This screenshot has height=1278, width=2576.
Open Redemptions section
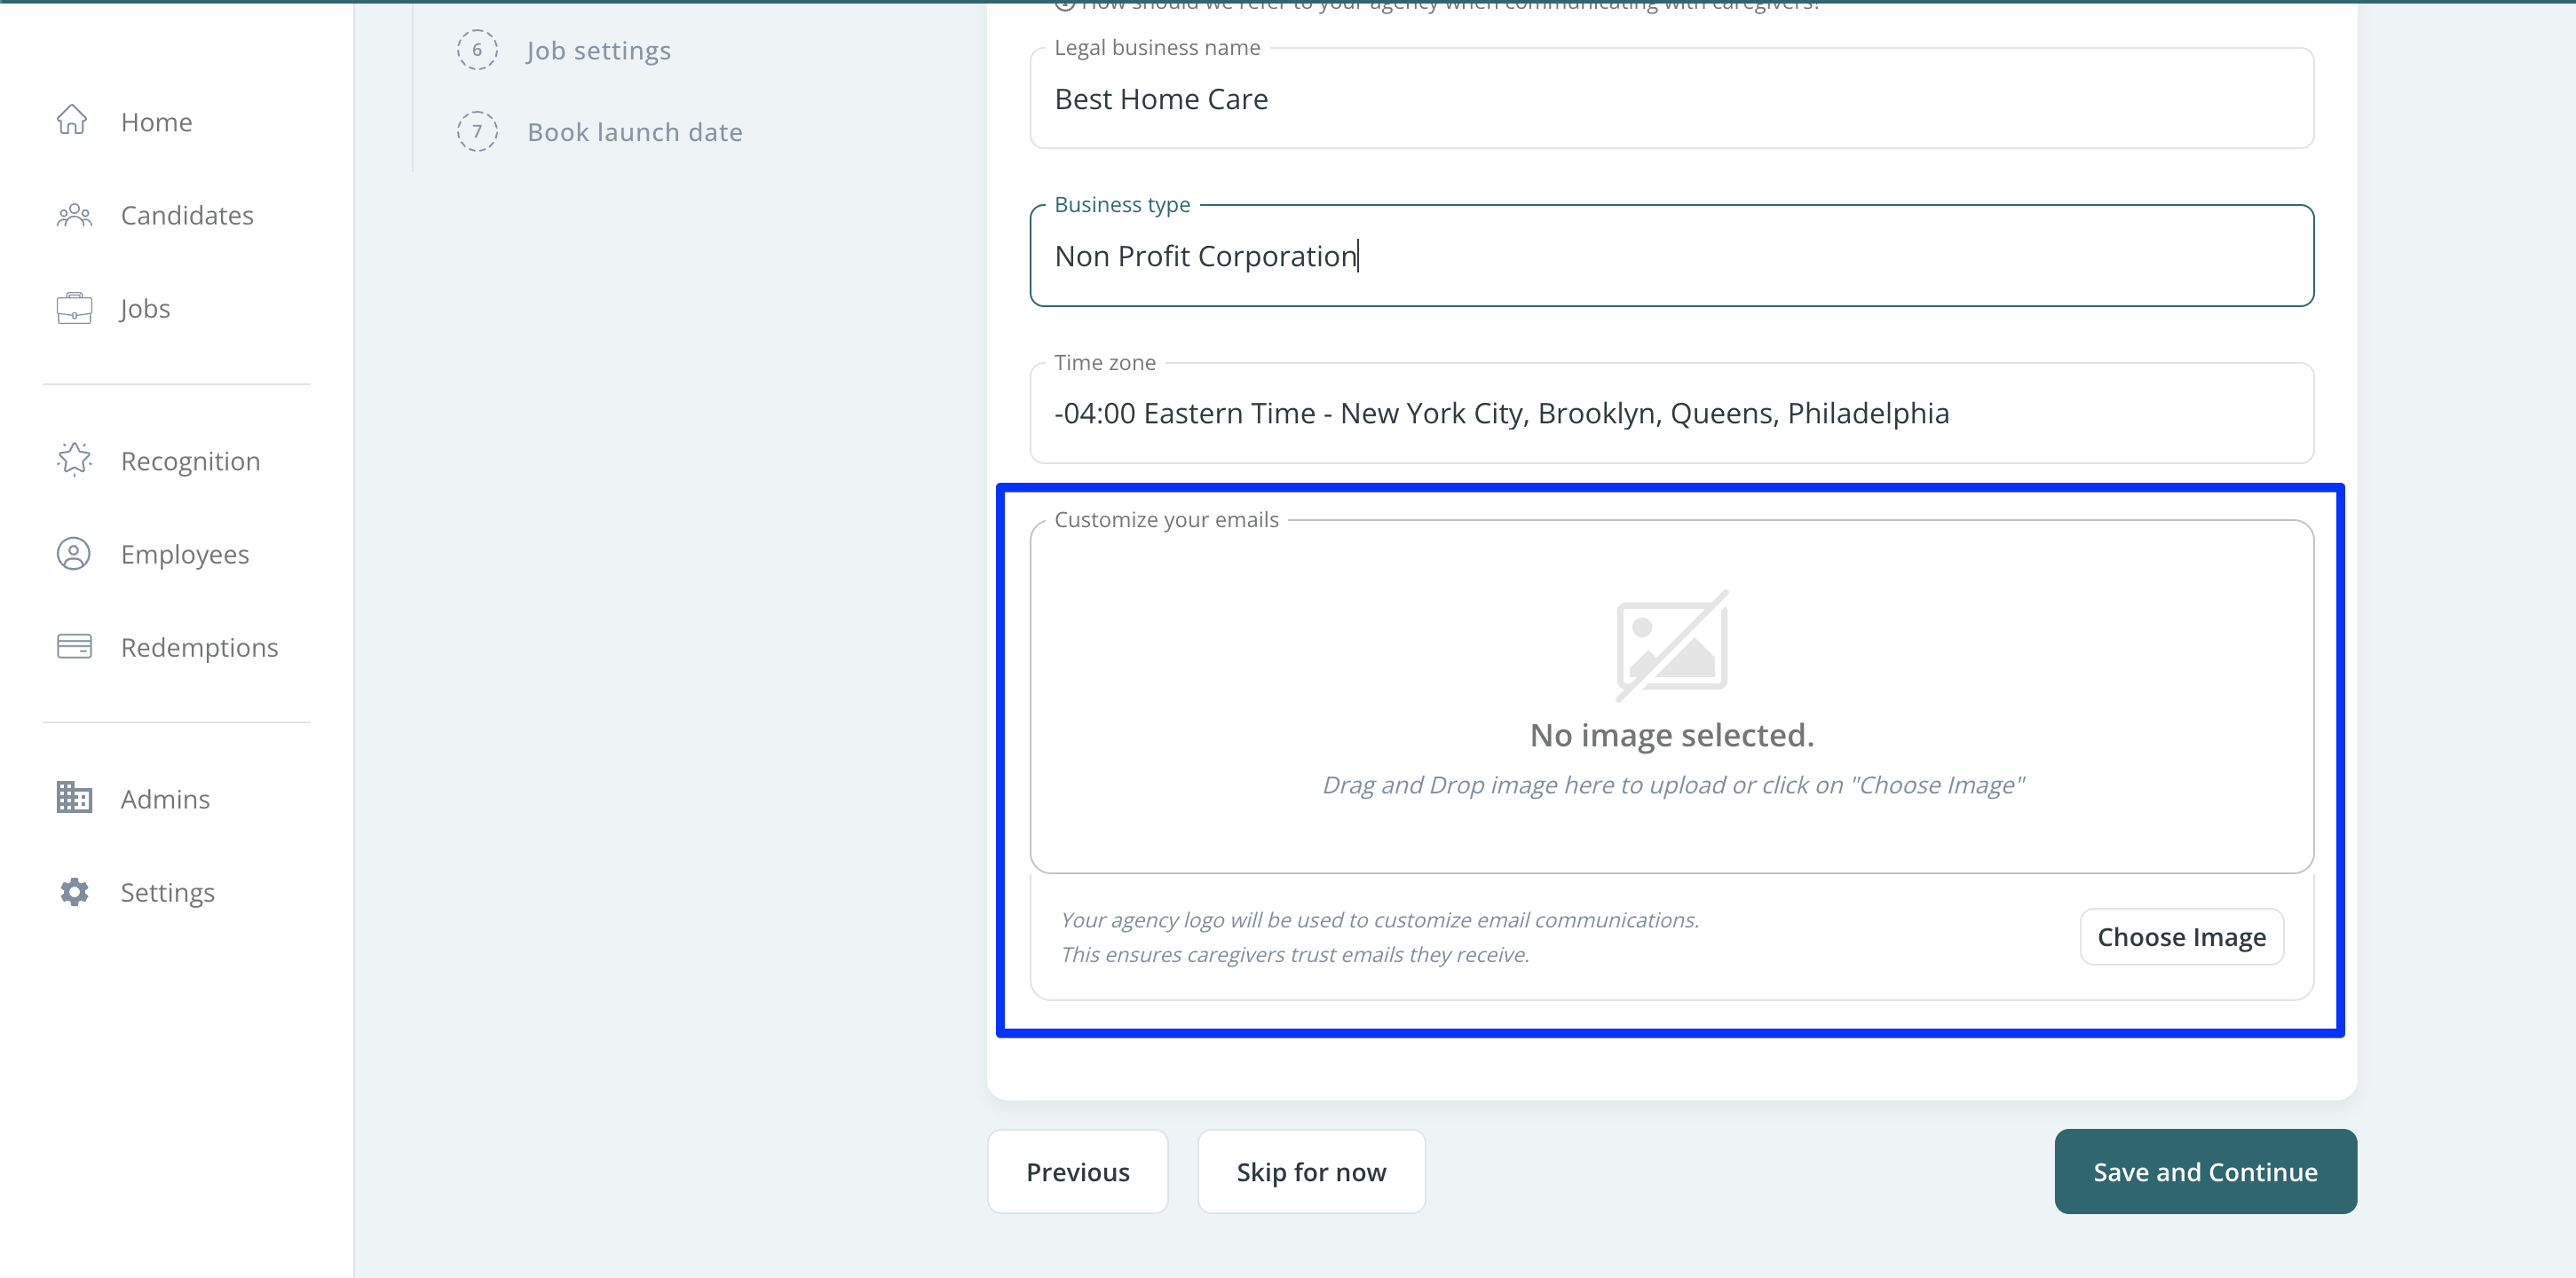pos(200,647)
